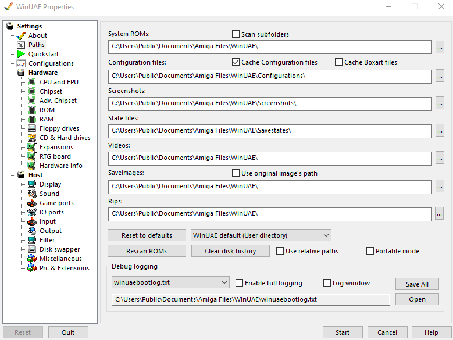The height and width of the screenshot is (340, 453).
Task: Toggle Use original image's path
Action: (x=236, y=173)
